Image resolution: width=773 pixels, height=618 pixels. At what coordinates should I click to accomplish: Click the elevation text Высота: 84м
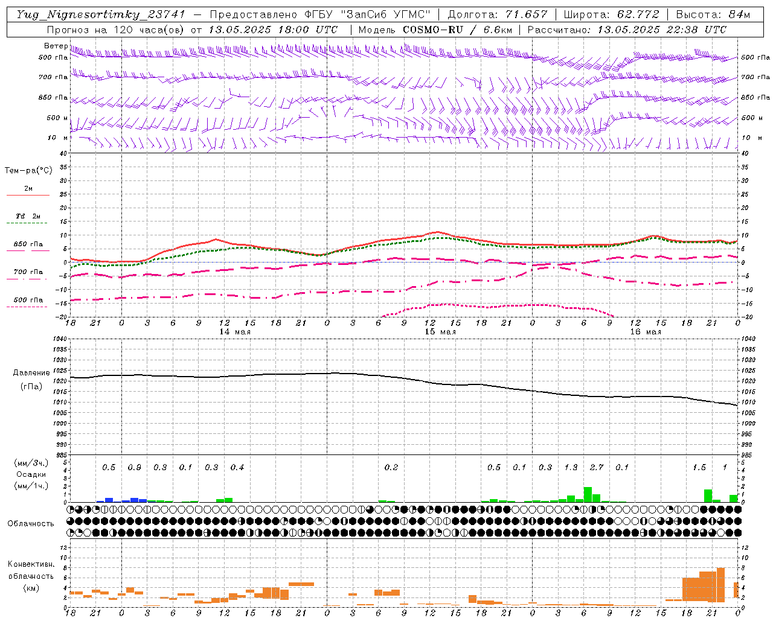pos(713,14)
